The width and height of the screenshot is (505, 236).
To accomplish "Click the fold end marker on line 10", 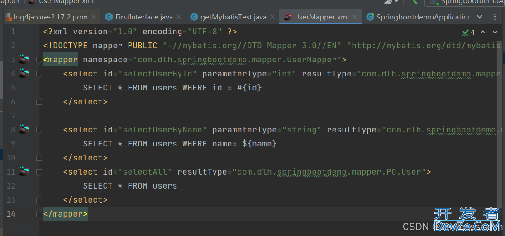I will tap(39, 158).
